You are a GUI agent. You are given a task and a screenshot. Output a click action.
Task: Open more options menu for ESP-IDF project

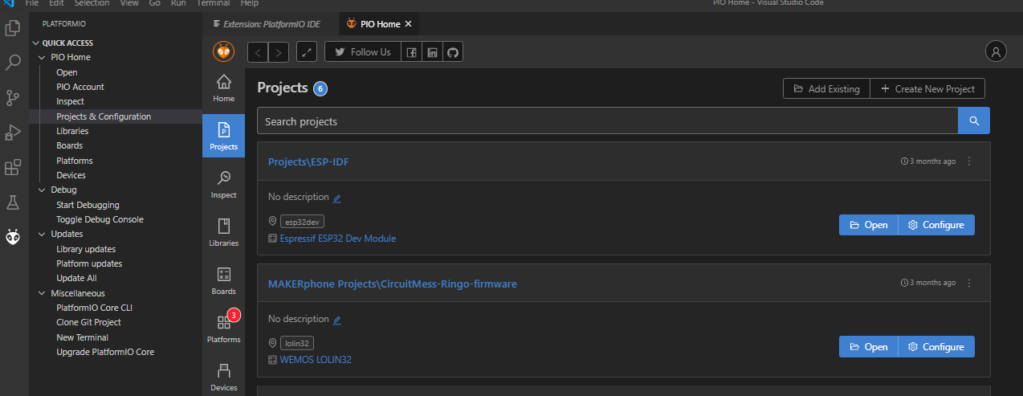(x=968, y=161)
